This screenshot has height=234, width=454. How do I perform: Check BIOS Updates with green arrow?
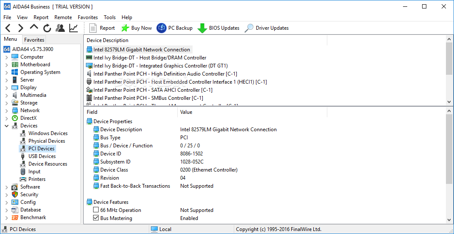click(x=218, y=28)
